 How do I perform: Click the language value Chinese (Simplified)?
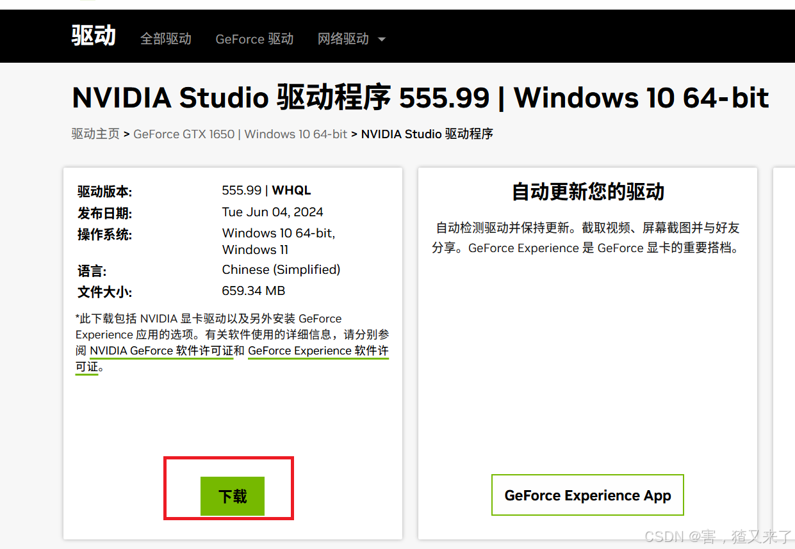tap(281, 270)
